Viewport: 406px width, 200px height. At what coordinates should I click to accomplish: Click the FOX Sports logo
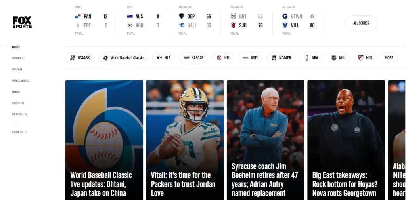click(22, 22)
